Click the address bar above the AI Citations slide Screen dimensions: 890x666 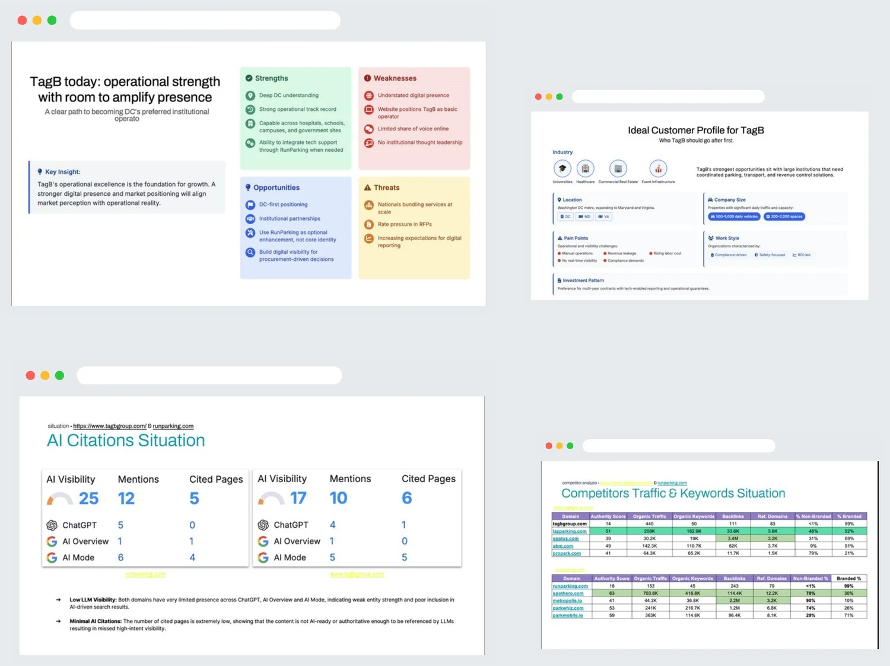pyautogui.click(x=209, y=375)
